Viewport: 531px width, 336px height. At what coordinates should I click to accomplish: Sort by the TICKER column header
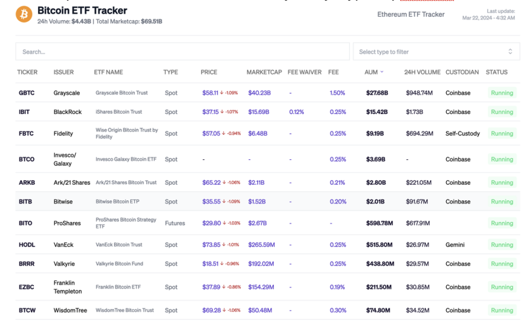(x=27, y=72)
